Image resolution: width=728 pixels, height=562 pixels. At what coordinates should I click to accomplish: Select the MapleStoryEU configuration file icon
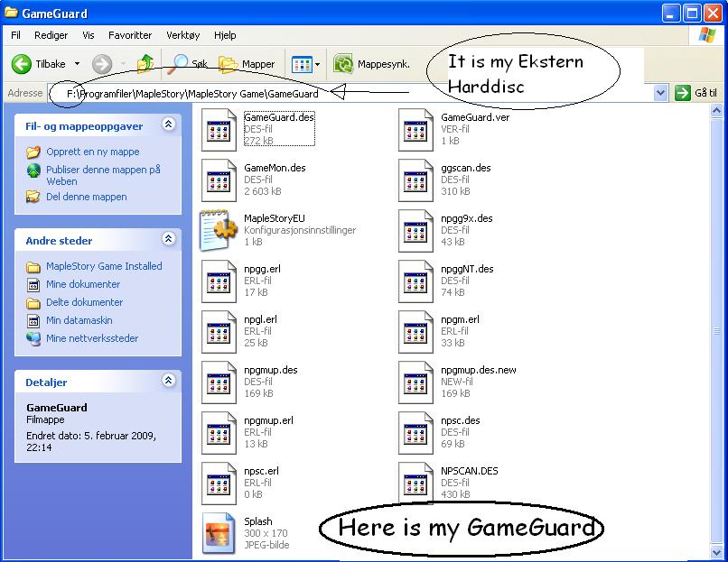(x=219, y=230)
